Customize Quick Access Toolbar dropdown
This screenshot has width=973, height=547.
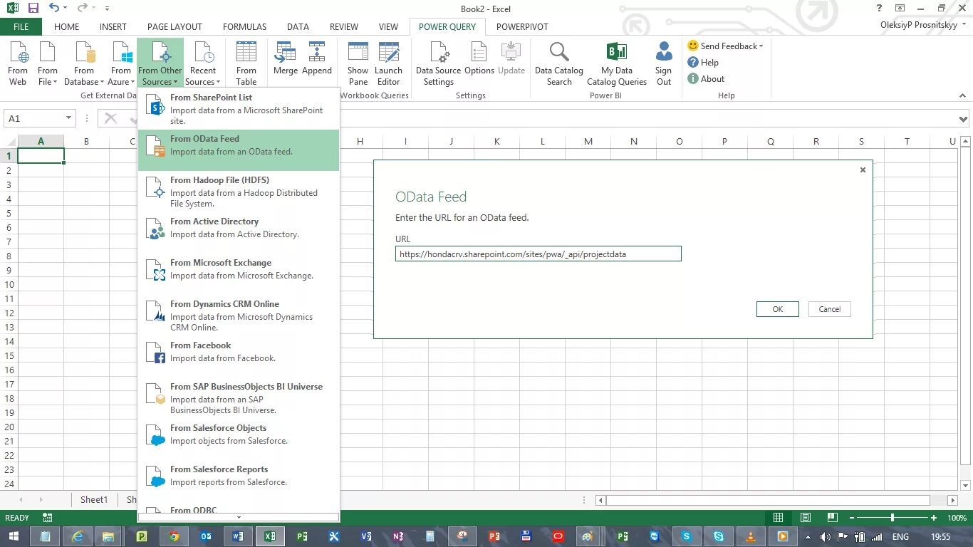click(107, 9)
